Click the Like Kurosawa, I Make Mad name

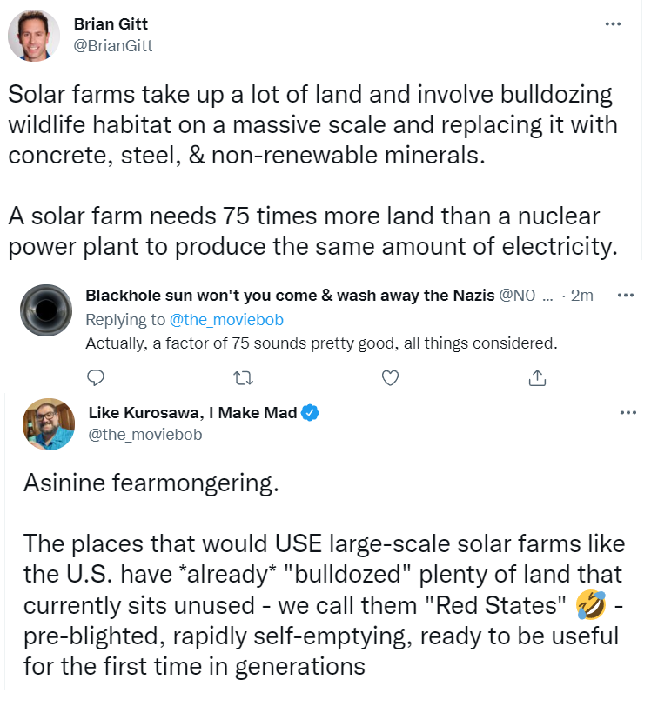click(x=193, y=412)
